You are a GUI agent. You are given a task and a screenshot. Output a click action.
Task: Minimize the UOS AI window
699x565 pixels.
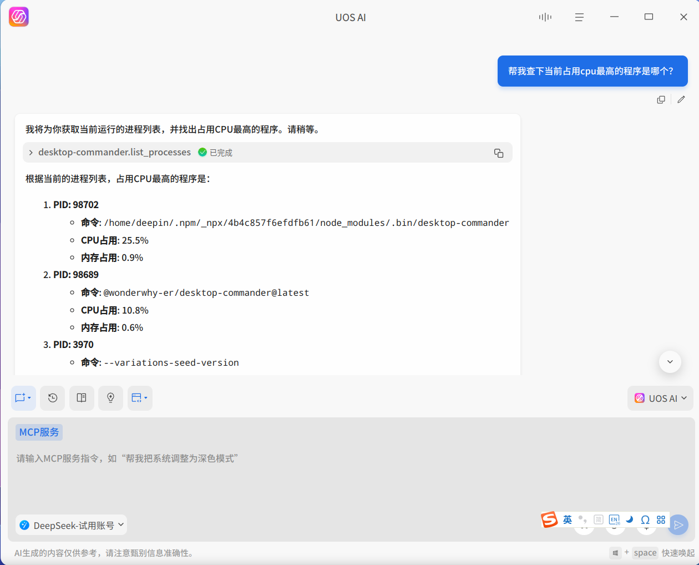(614, 17)
